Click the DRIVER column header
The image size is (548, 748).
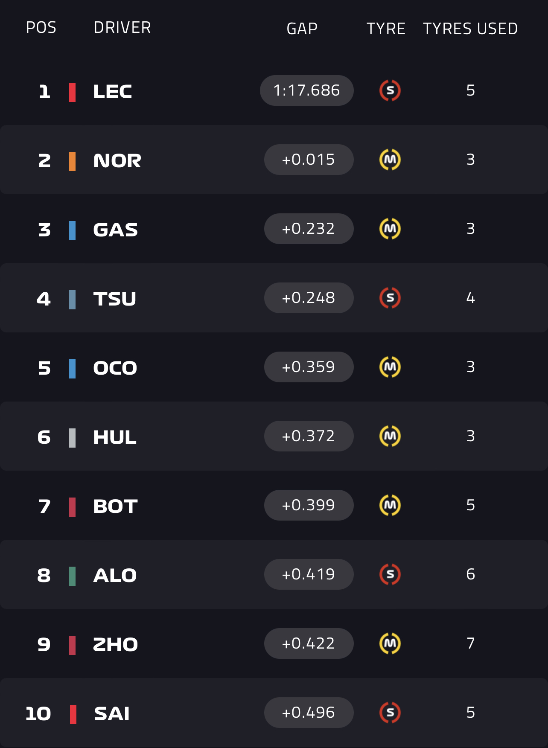point(122,28)
